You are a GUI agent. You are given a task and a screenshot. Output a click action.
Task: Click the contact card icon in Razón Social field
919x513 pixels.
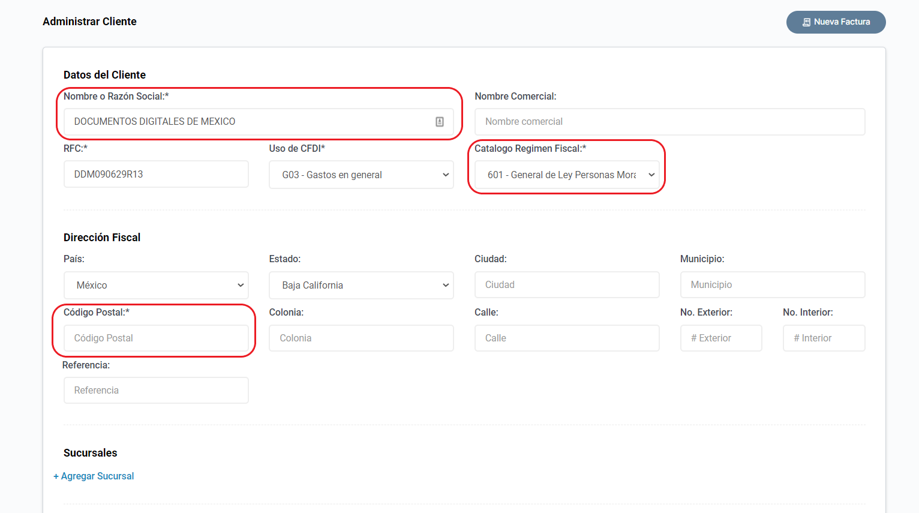click(x=440, y=122)
